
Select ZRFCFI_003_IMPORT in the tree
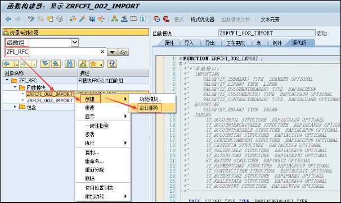50,100
